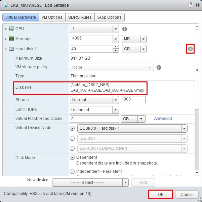Select the SCSI(0:0) Hard disk 1 radio button

pos(72,128)
